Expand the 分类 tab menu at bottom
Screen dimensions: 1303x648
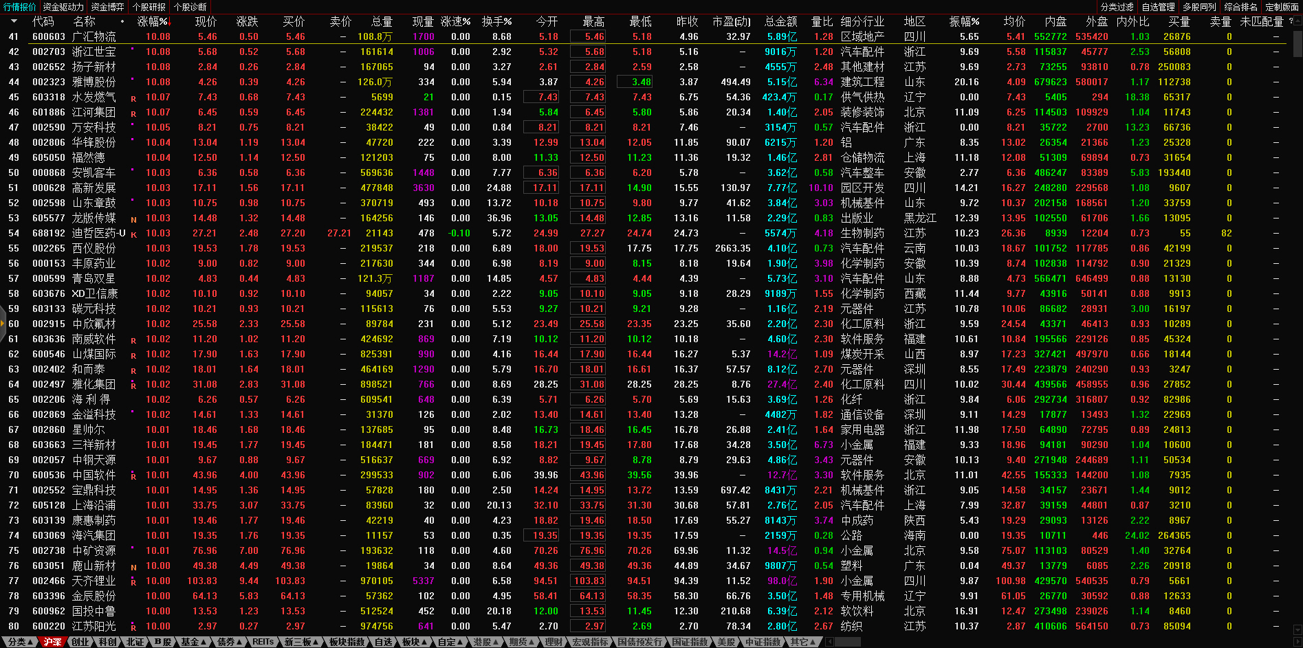tap(20, 642)
